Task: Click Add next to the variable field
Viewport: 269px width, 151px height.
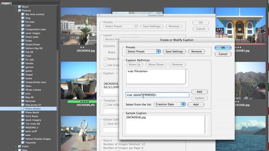Action: (x=199, y=92)
